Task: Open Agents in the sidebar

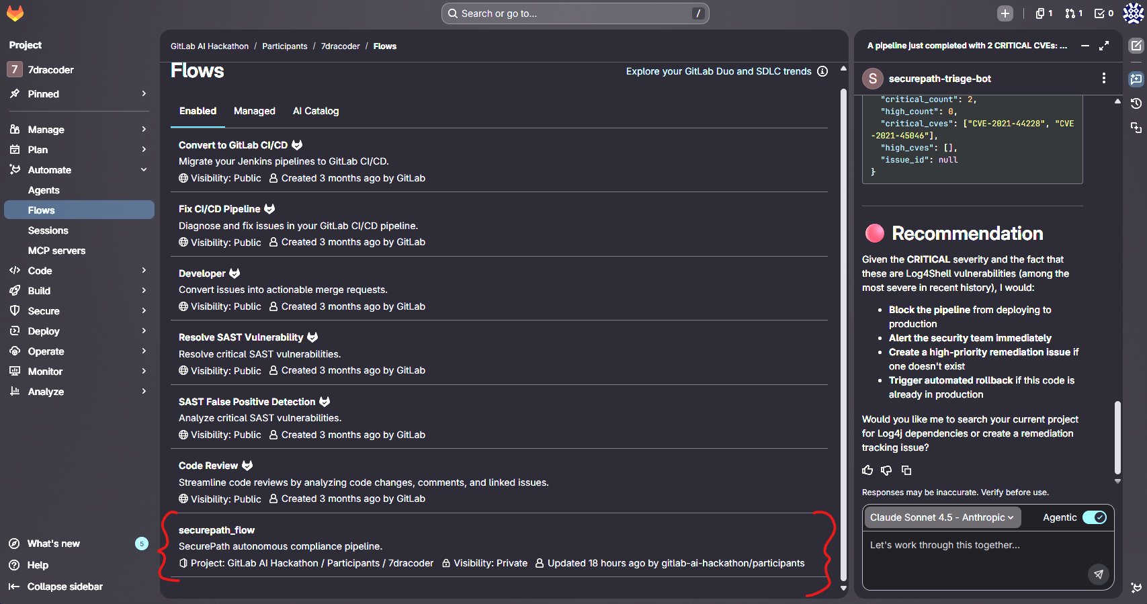Action: point(79,190)
